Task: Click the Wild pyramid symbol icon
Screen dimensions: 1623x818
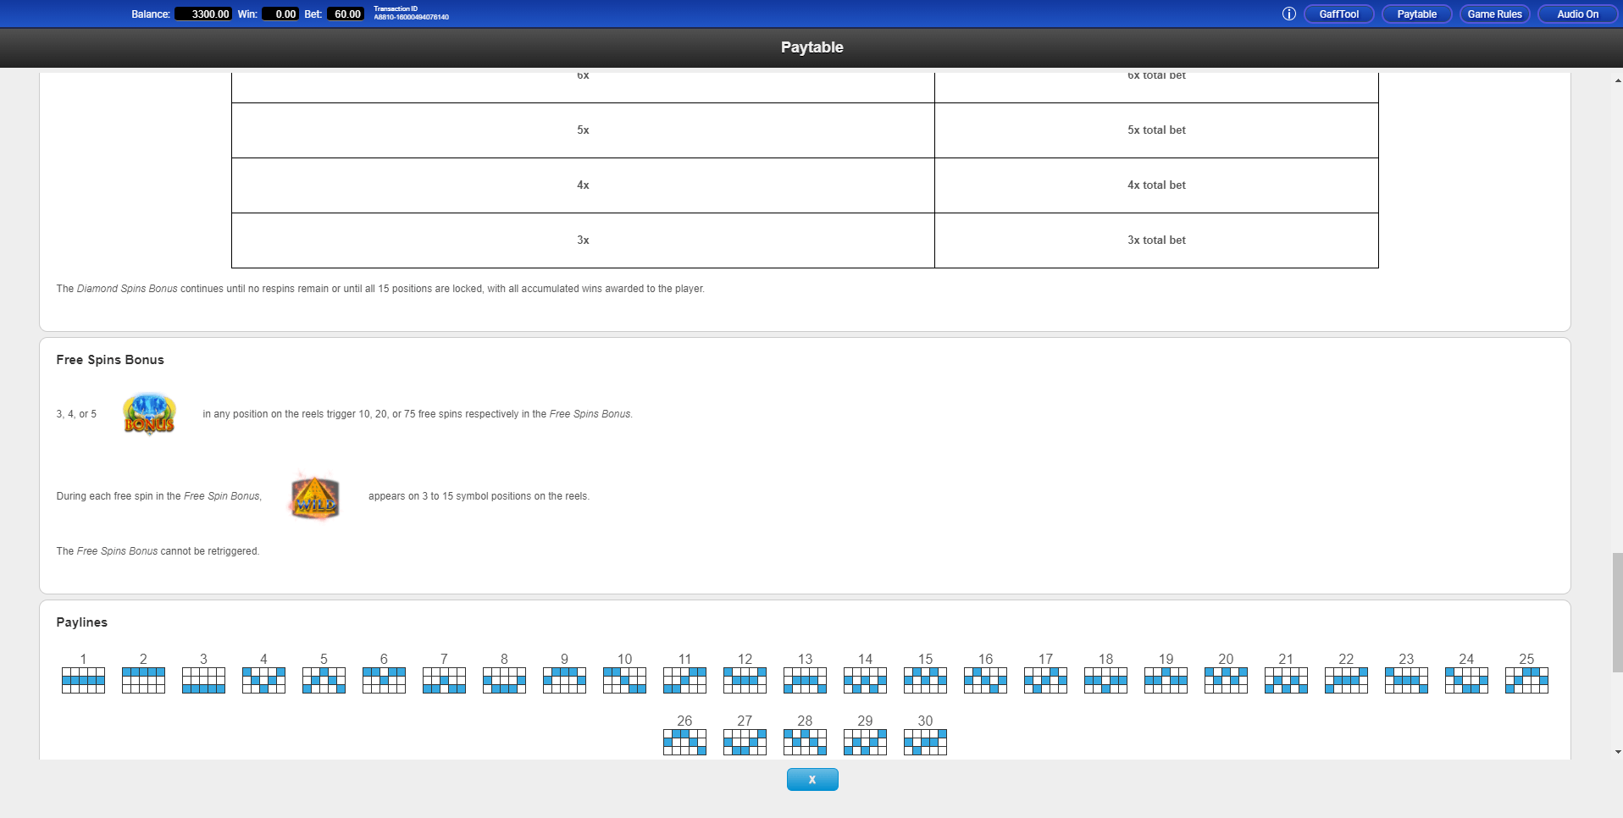Action: point(315,497)
